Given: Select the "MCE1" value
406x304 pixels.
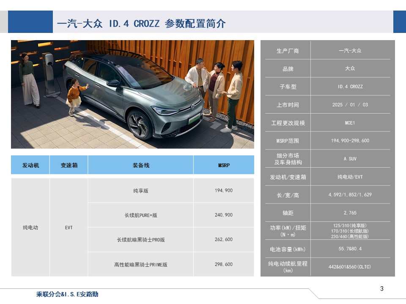Looking at the screenshot, I should (x=350, y=123).
